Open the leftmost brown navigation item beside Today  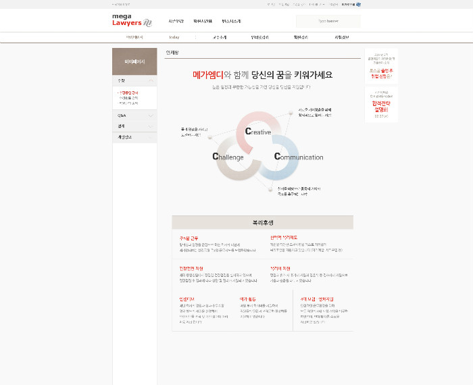click(x=134, y=37)
